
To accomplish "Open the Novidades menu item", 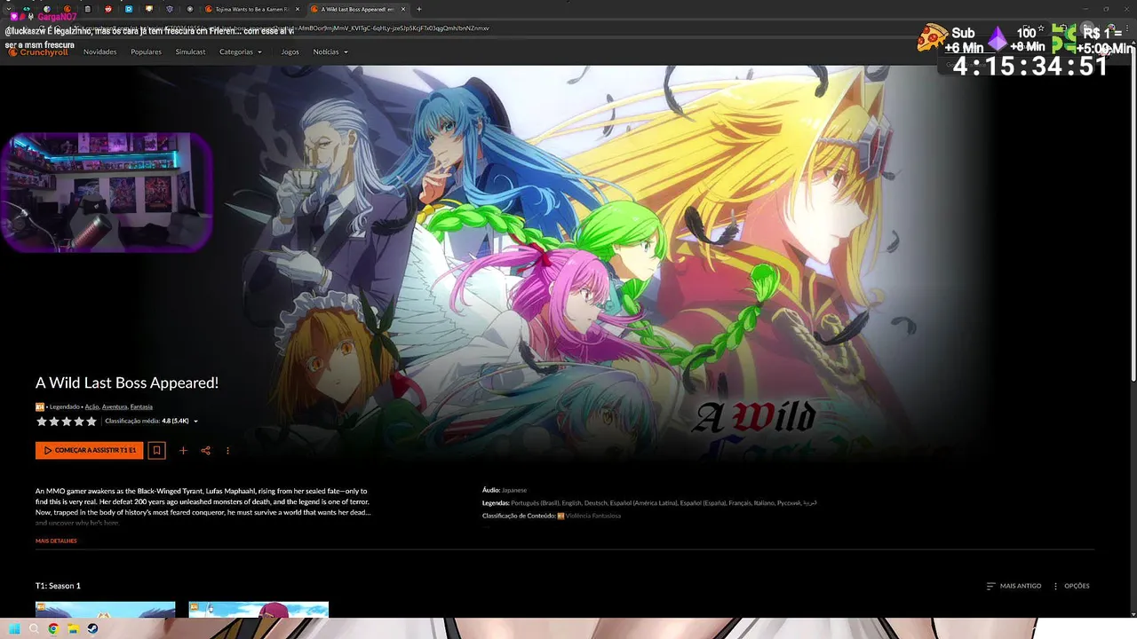I will click(x=99, y=51).
